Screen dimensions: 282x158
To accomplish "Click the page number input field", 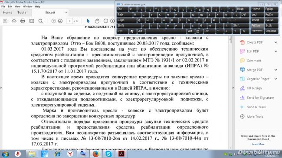I will pos(70,21).
